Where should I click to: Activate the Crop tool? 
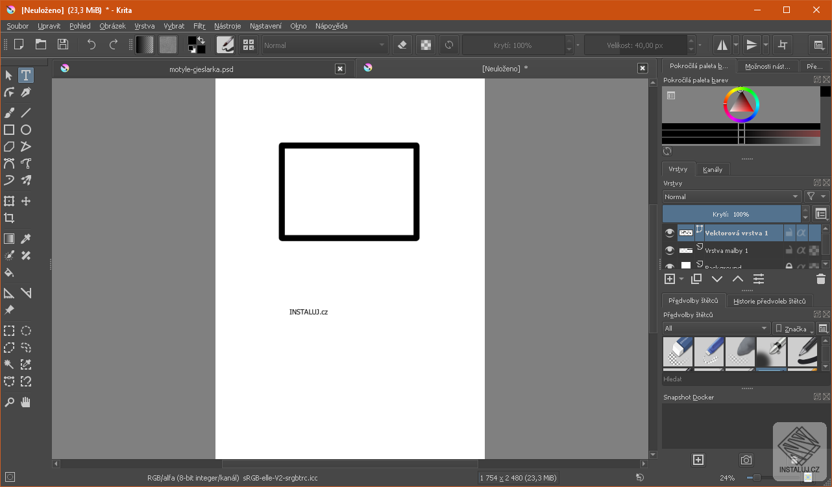pyautogui.click(x=9, y=218)
